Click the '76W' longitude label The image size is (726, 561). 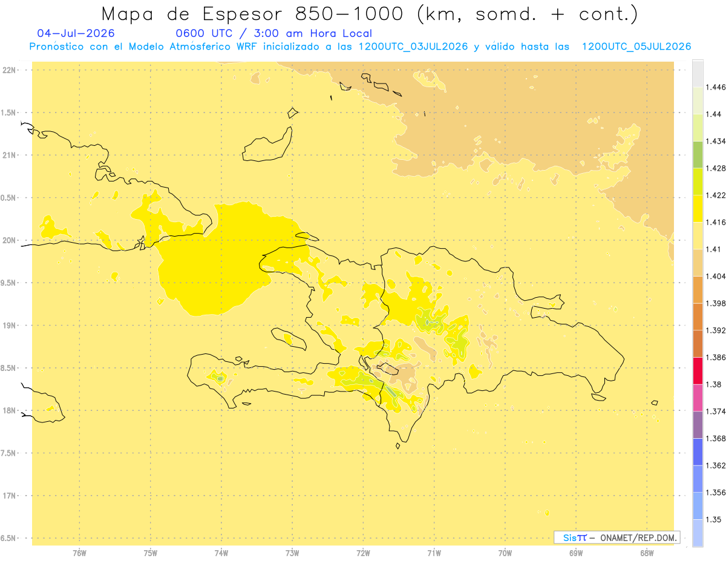[x=79, y=553]
